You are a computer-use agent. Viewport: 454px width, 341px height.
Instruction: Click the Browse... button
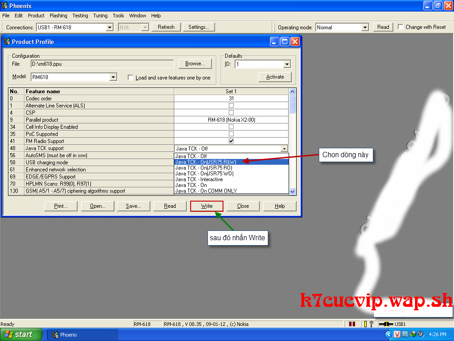[195, 64]
